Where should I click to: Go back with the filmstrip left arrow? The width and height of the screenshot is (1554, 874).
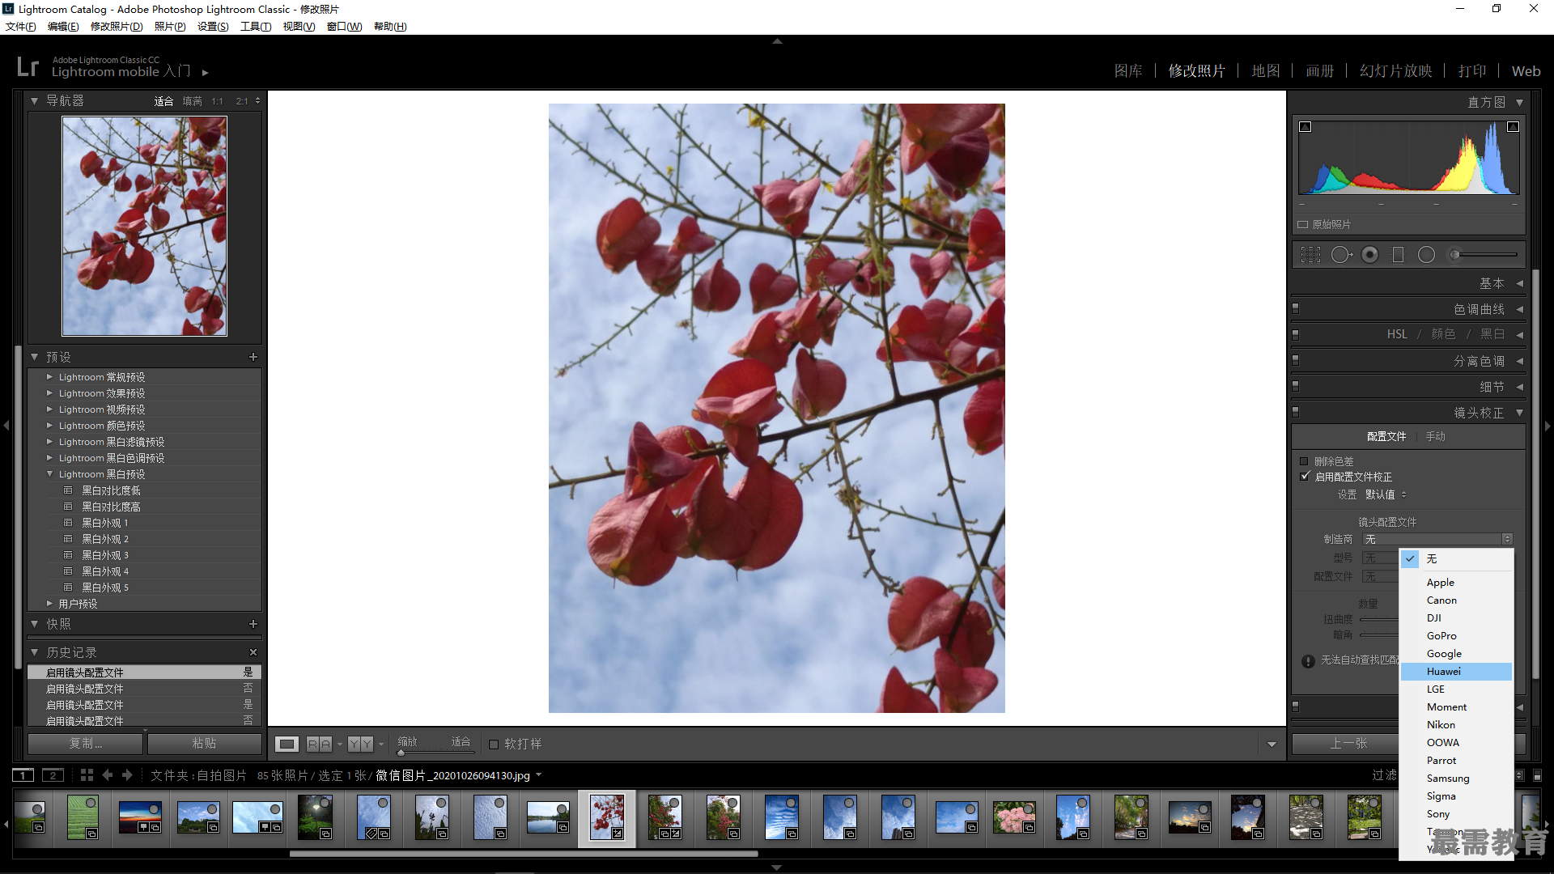[108, 775]
